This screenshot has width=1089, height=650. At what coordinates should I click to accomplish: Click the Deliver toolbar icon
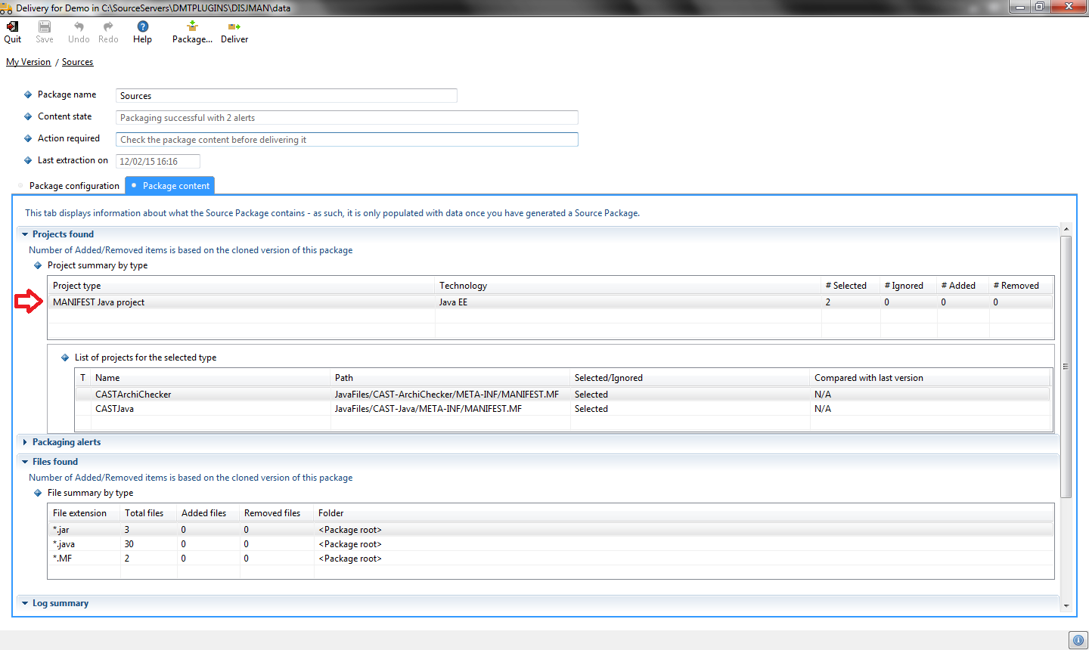pos(234,27)
